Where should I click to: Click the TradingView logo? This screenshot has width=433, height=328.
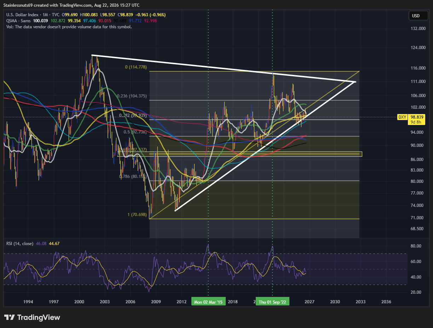[x=32, y=317]
